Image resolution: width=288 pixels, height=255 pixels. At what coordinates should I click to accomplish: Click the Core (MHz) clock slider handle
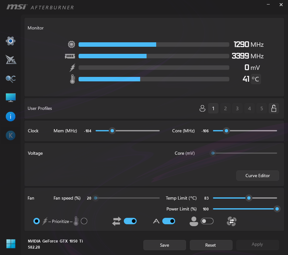(226, 131)
